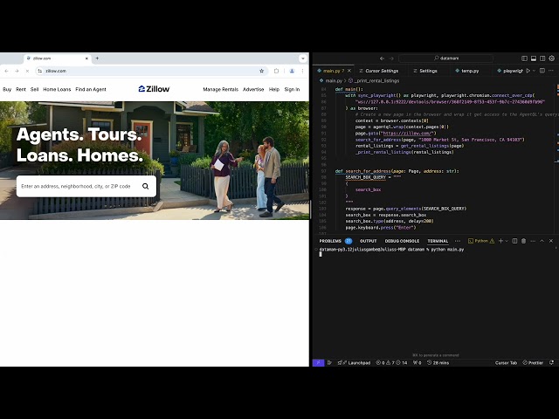Open a new Chrome tab

click(x=97, y=58)
